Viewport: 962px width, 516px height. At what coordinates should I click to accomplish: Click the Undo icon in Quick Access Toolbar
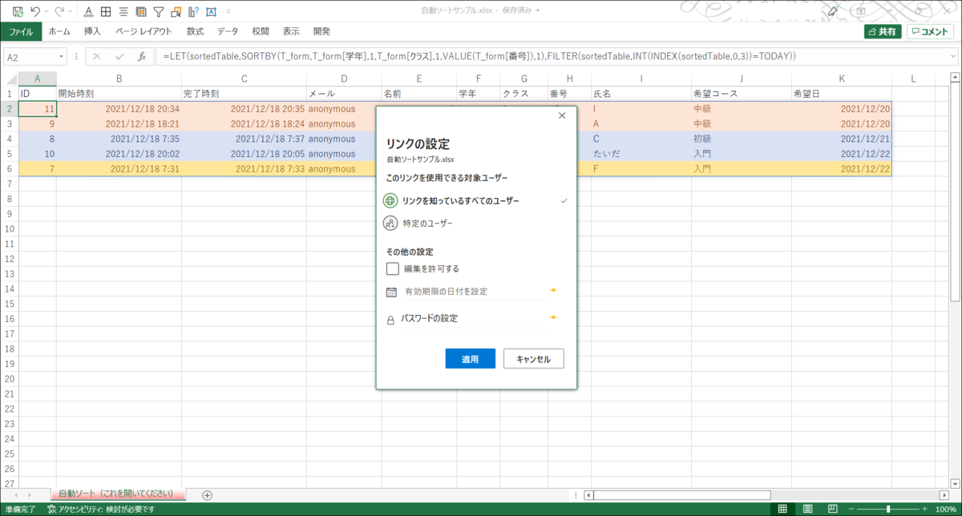[x=35, y=11]
